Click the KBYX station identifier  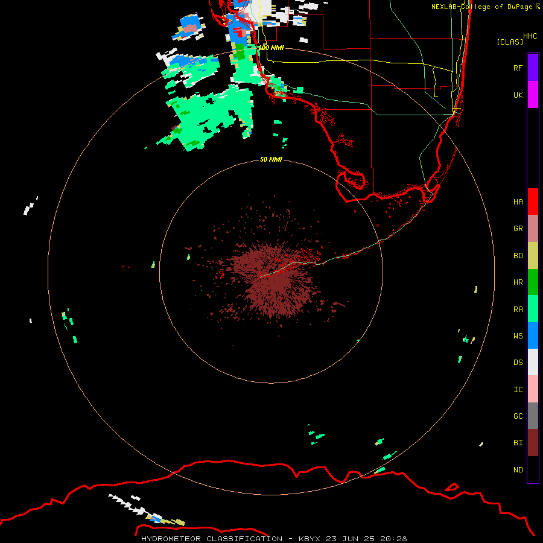point(310,539)
